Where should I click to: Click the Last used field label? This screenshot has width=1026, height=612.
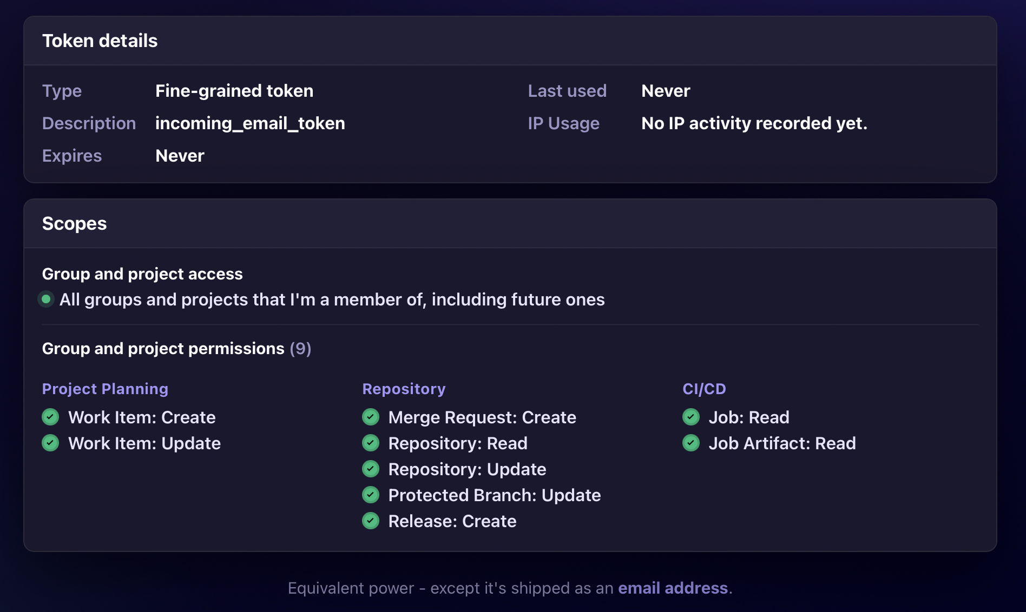click(567, 91)
